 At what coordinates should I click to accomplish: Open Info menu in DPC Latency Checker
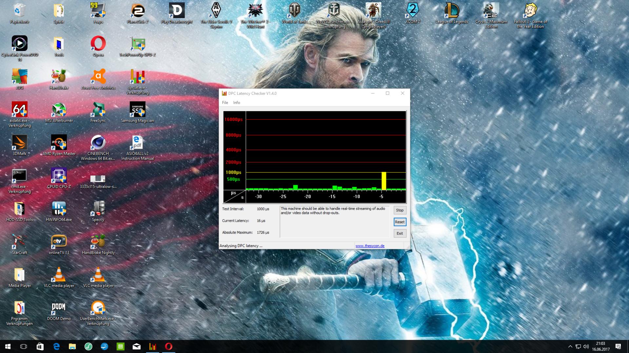click(x=237, y=103)
